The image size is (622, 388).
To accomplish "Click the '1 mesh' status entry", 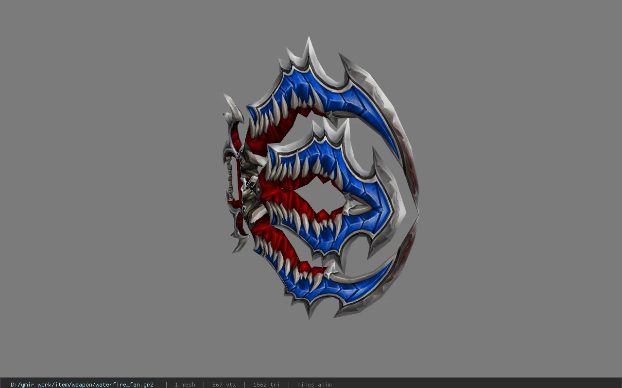I will (185, 385).
